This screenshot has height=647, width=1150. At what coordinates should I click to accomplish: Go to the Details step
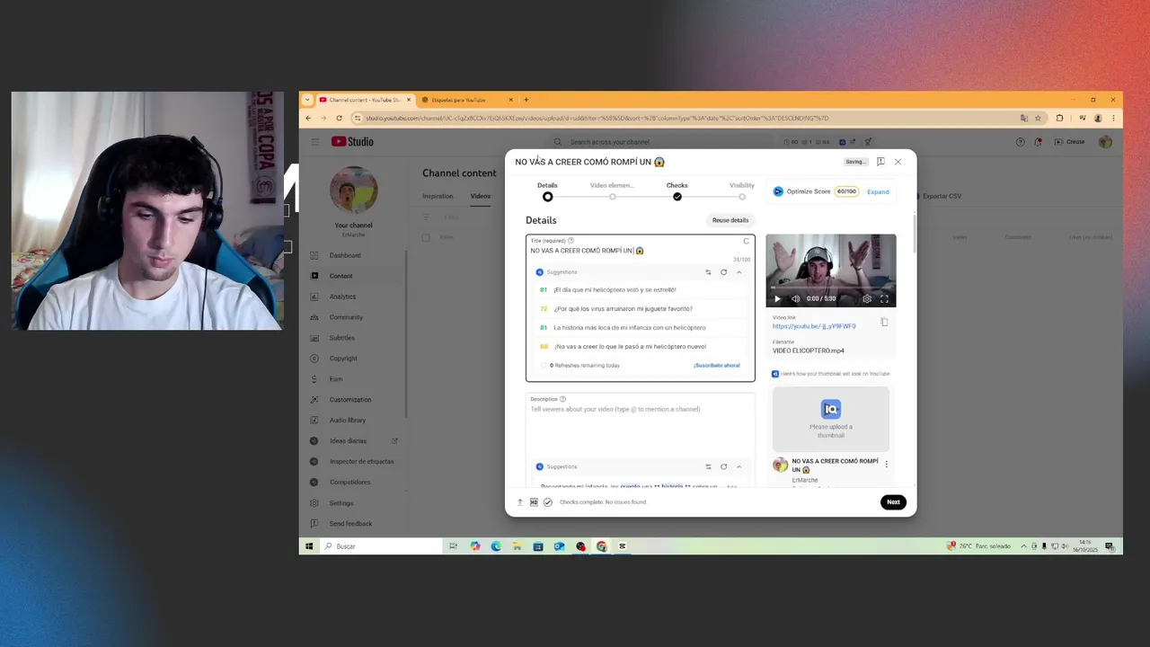click(547, 191)
